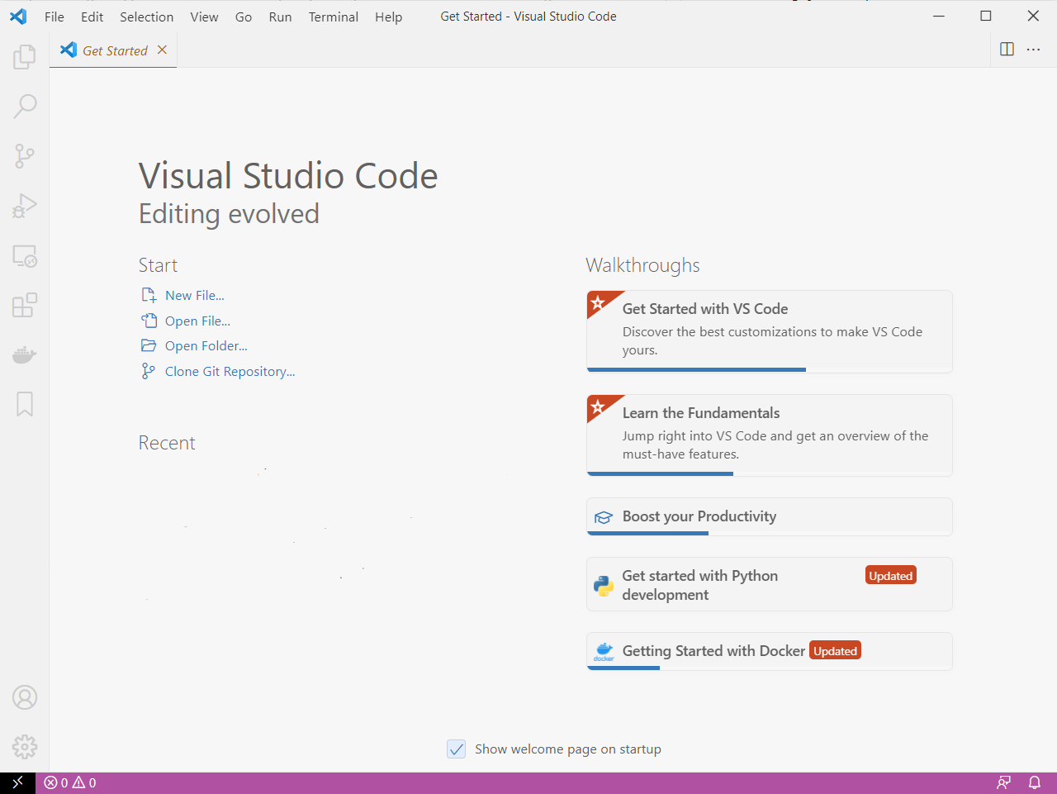The width and height of the screenshot is (1057, 794).
Task: Open the More Actions ellipsis menu
Action: tap(1033, 50)
